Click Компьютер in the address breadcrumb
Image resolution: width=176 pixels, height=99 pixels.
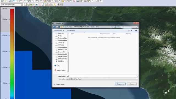(x=68, y=27)
